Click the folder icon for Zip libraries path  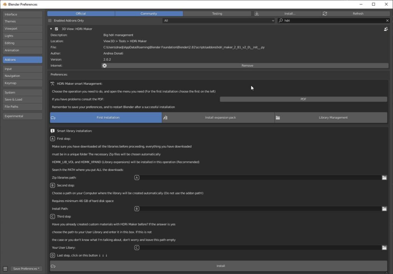[x=384, y=178]
